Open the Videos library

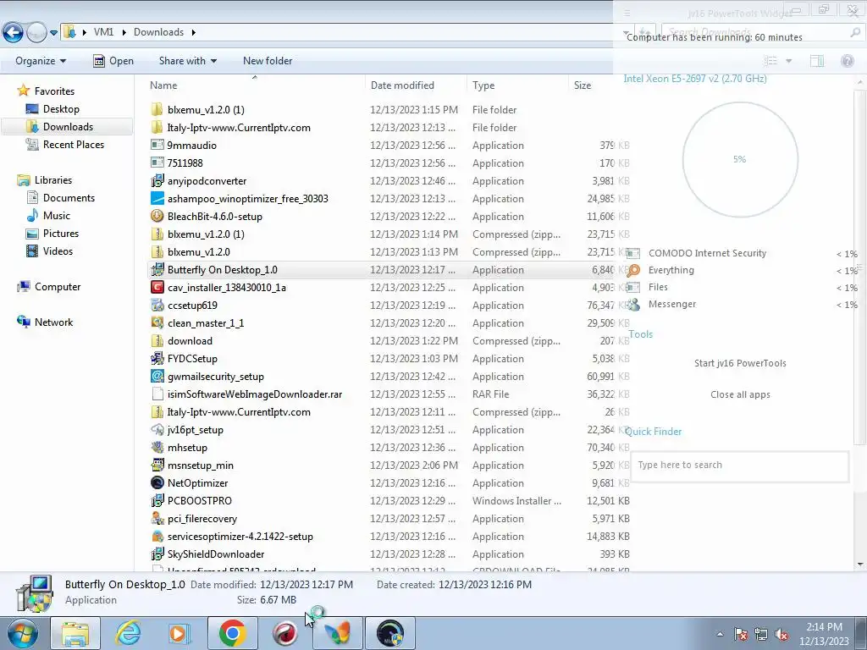click(x=58, y=251)
